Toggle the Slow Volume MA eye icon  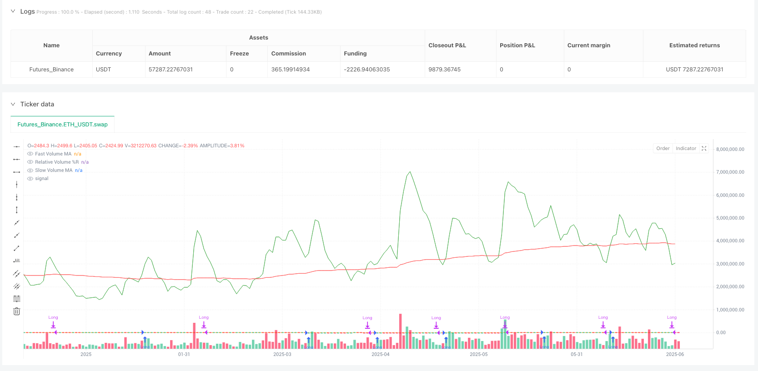pyautogui.click(x=30, y=170)
